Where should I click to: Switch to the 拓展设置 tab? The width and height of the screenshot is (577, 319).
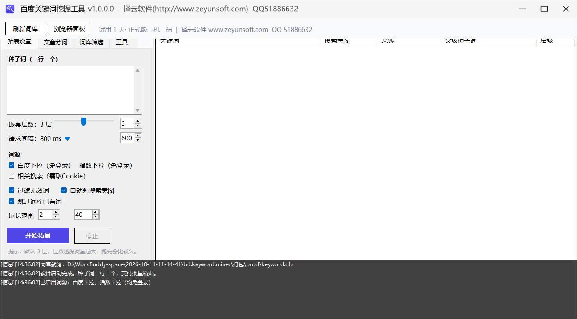pos(19,42)
